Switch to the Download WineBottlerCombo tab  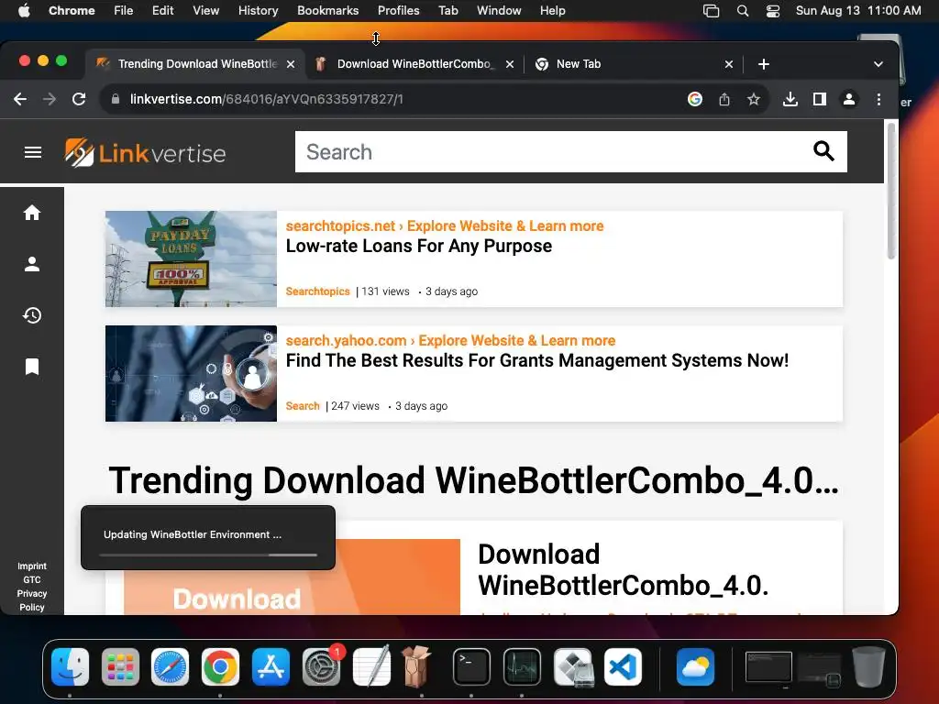(x=414, y=64)
